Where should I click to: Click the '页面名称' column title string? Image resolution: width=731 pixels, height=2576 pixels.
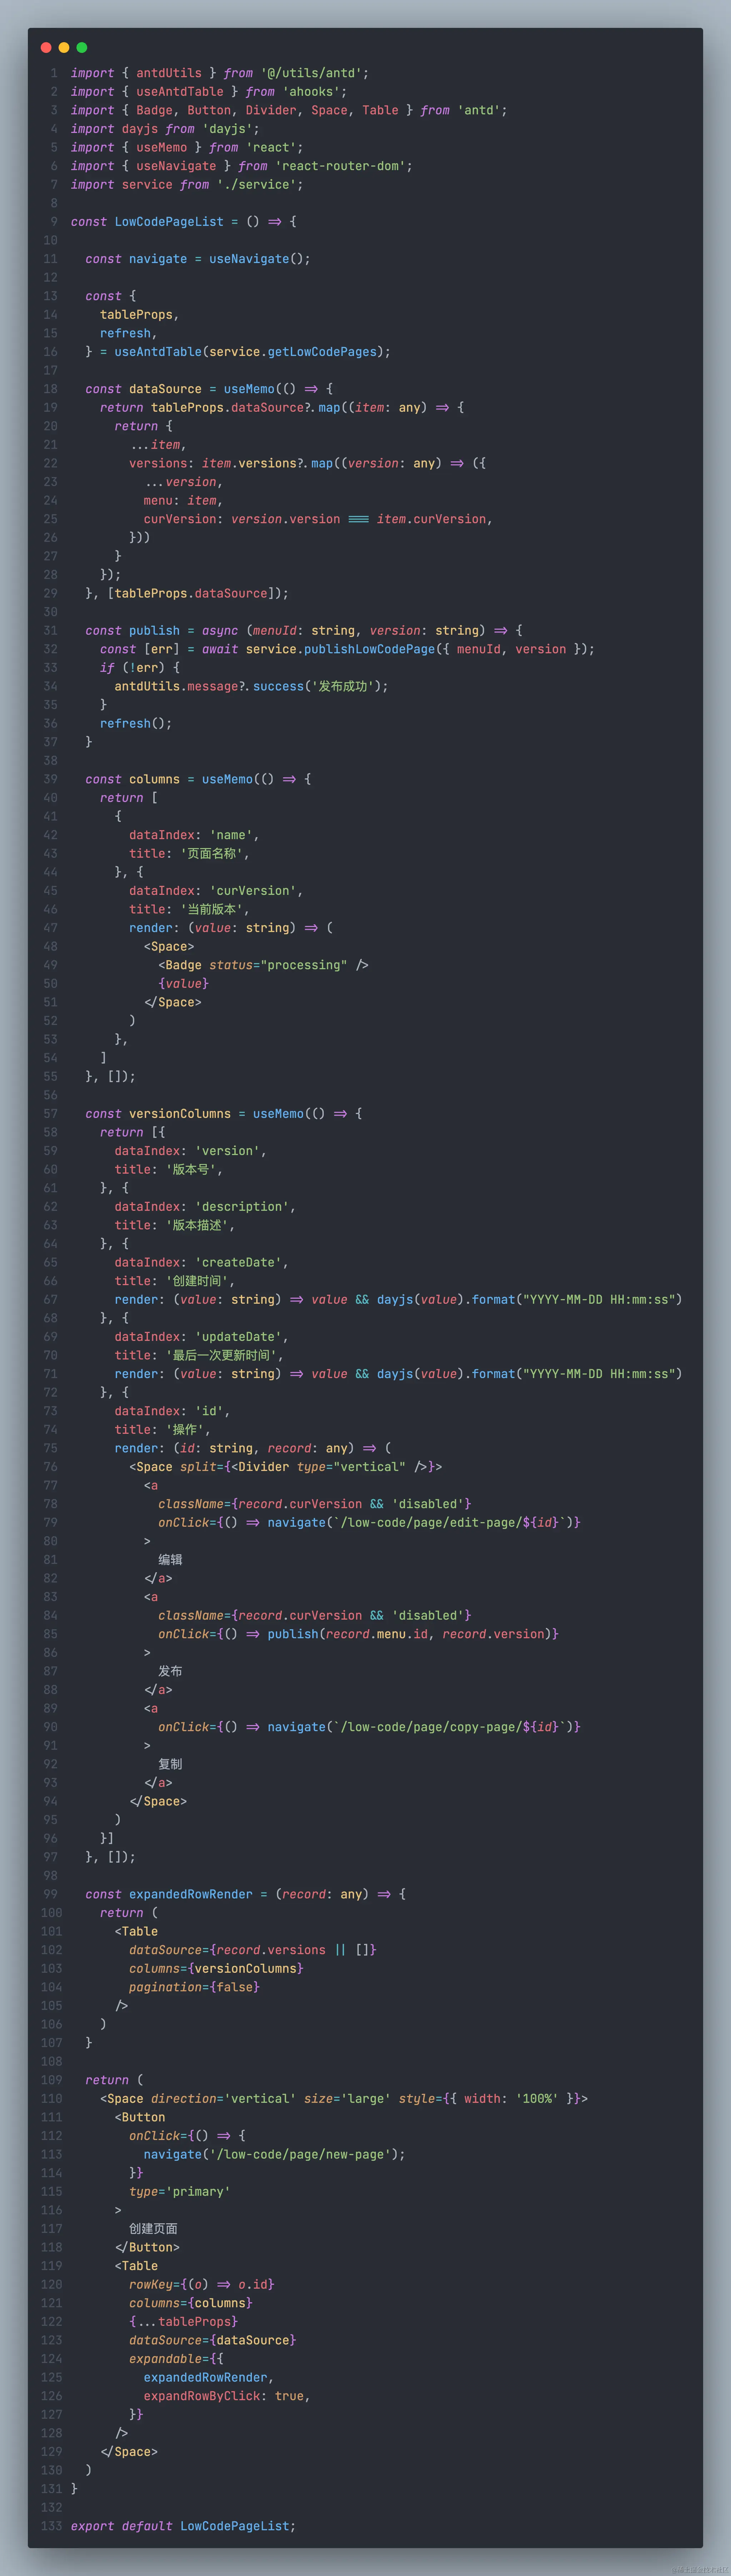(x=212, y=853)
